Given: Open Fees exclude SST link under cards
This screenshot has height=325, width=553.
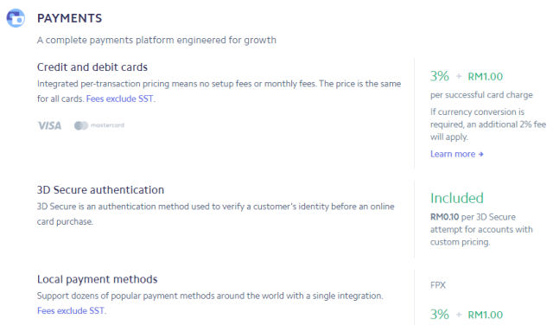Looking at the screenshot, I should pyautogui.click(x=119, y=99).
